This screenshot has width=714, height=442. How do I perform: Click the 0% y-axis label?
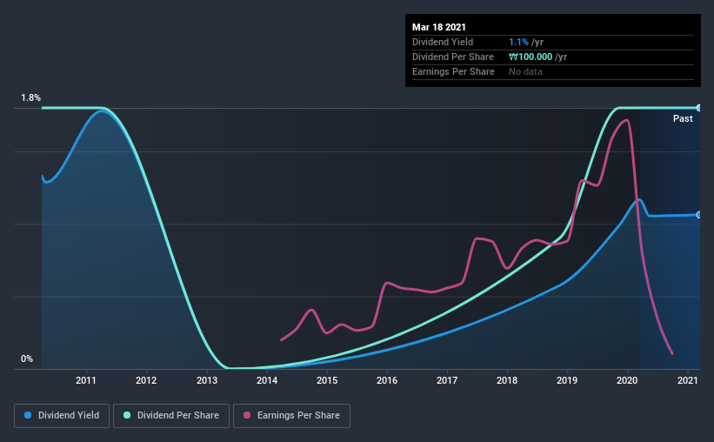pos(27,359)
